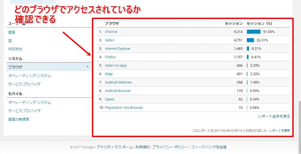This screenshot has height=154, width=301.
Task: Open モバイル サービス プロバイダ link
Action: (x=24, y=111)
